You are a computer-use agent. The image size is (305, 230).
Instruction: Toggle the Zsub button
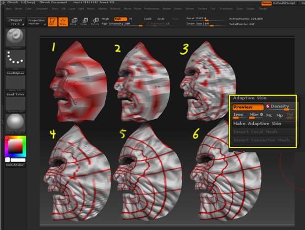tap(161, 19)
